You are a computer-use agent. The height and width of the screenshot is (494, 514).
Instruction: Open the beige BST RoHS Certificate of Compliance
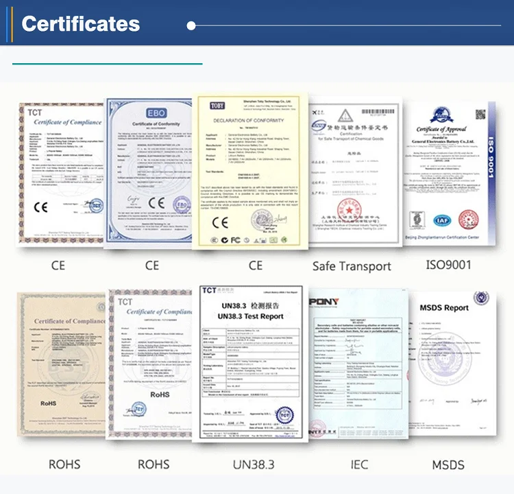[62, 364]
